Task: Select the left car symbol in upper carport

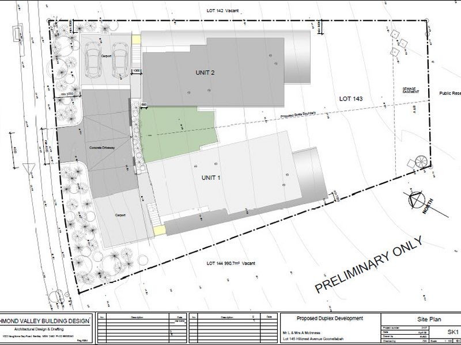Action: click(x=93, y=60)
